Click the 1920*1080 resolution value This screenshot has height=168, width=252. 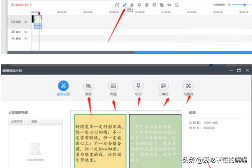click(210, 123)
